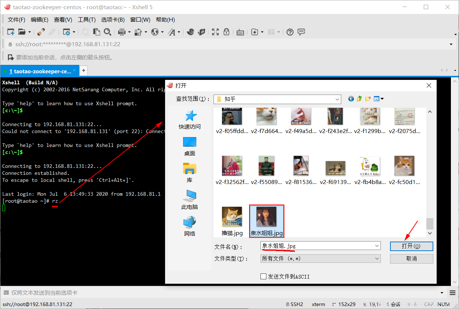The width and height of the screenshot is (459, 309).
Task: Close the taotao-zookeeper session tab
Action: (74, 70)
